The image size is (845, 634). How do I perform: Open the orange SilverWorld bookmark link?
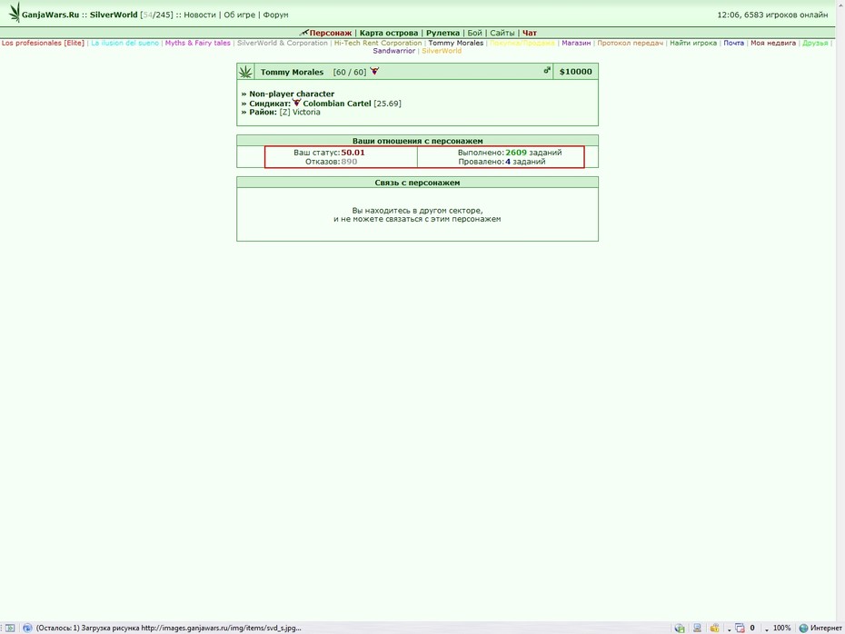pyautogui.click(x=442, y=51)
